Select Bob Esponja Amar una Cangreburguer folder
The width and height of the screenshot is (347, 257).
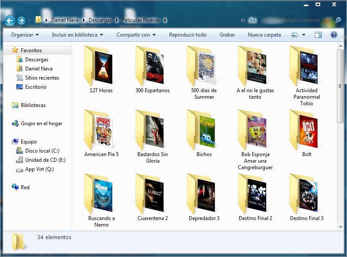[x=255, y=140]
